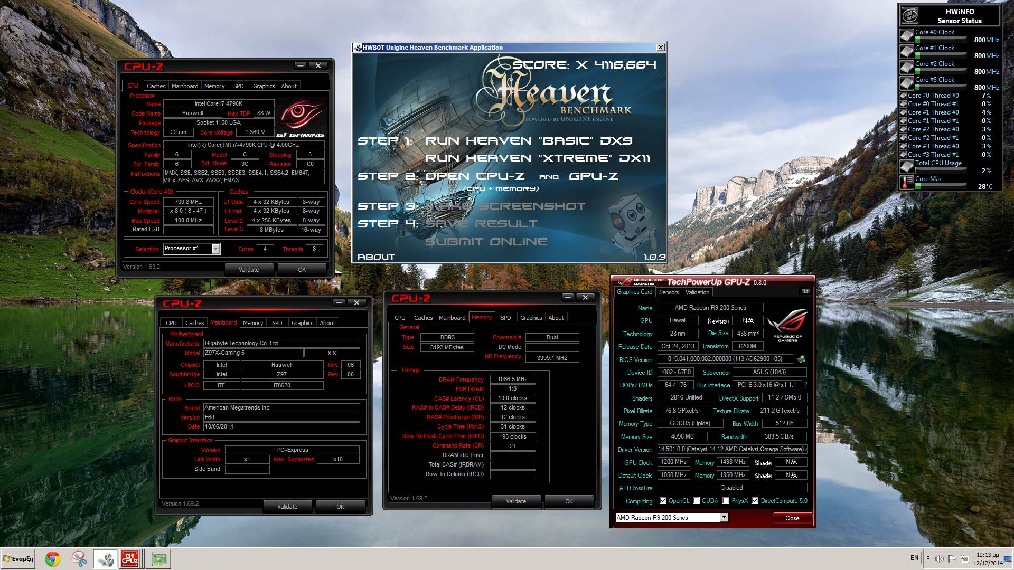Select the HWBOT Heaven robot taskbar icon
This screenshot has width=1014, height=570.
coord(106,559)
